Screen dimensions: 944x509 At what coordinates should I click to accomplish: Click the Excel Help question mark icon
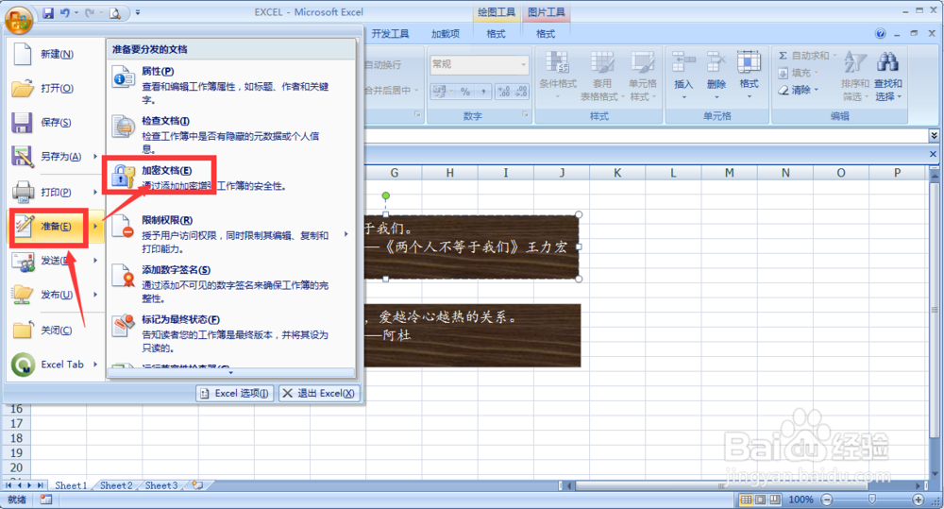point(880,34)
